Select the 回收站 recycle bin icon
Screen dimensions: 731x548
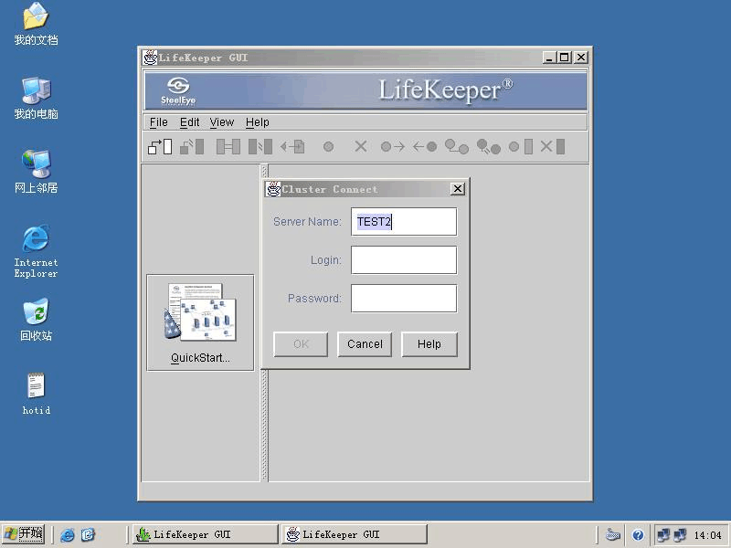tap(36, 320)
